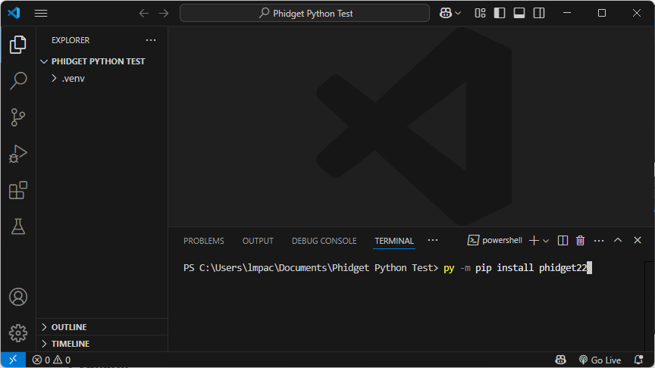Screen dimensions: 655x368
Task: Split the terminal
Action: click(x=563, y=240)
